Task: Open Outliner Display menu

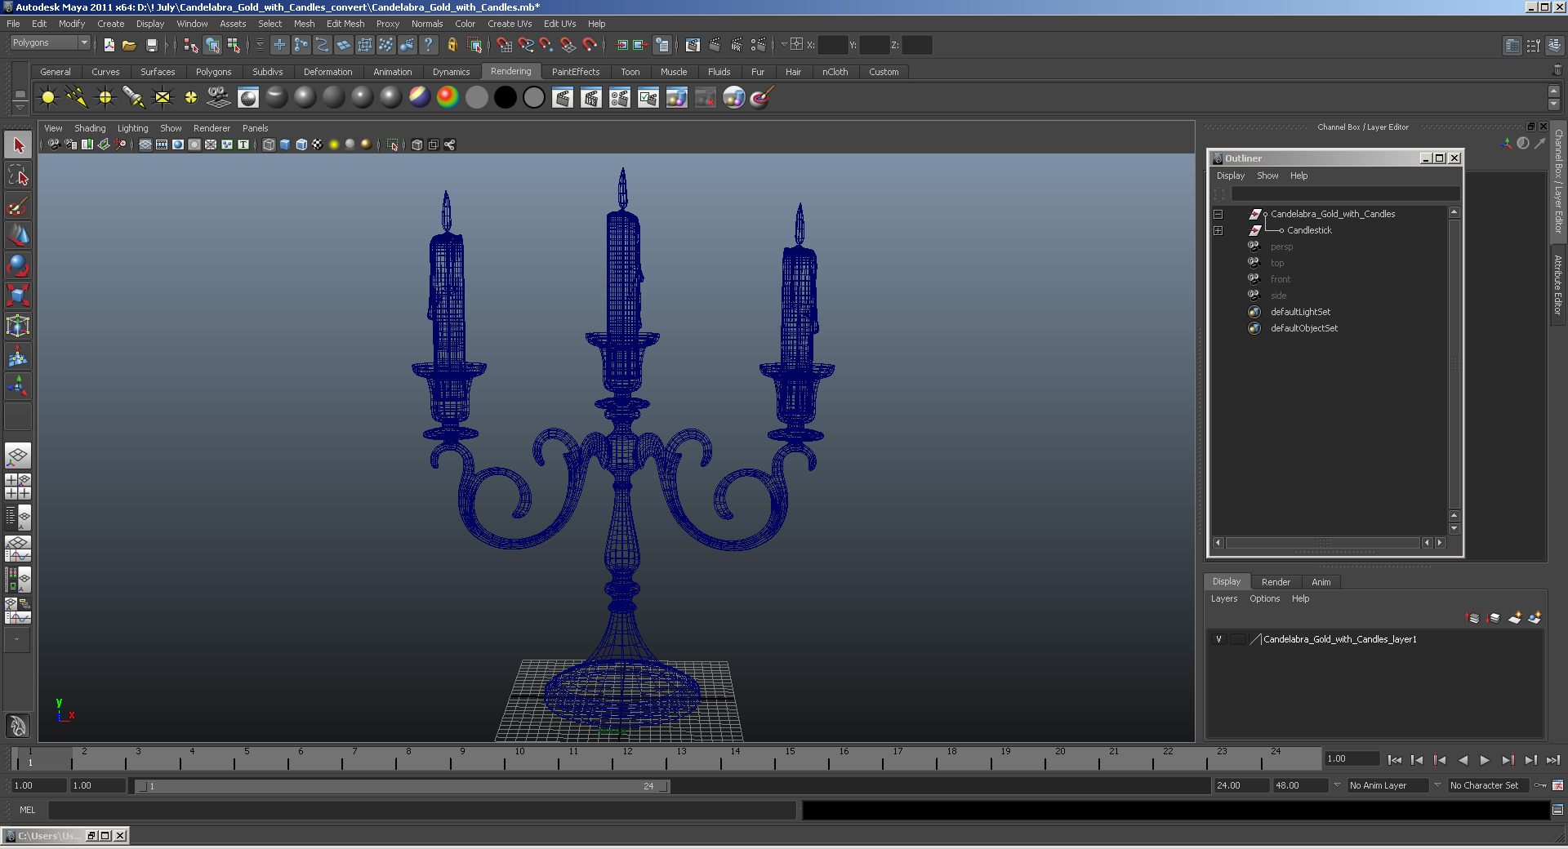Action: click(1231, 176)
